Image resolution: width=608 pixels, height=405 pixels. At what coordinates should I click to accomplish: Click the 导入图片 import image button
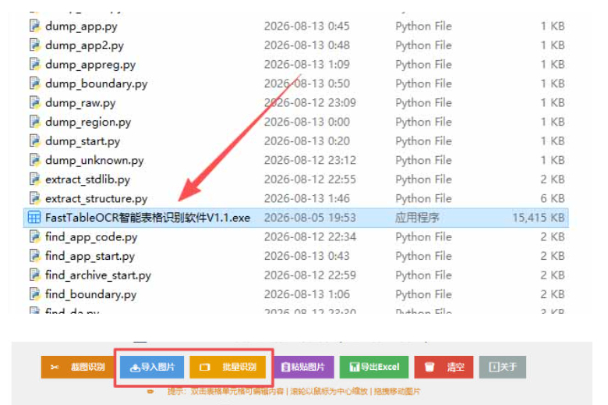click(152, 367)
